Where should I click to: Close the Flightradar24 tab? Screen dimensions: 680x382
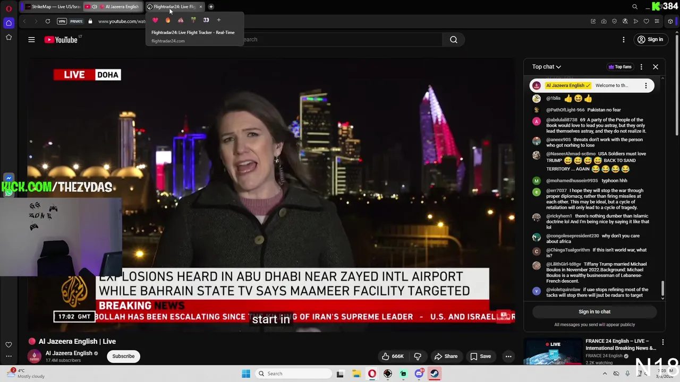tap(201, 7)
